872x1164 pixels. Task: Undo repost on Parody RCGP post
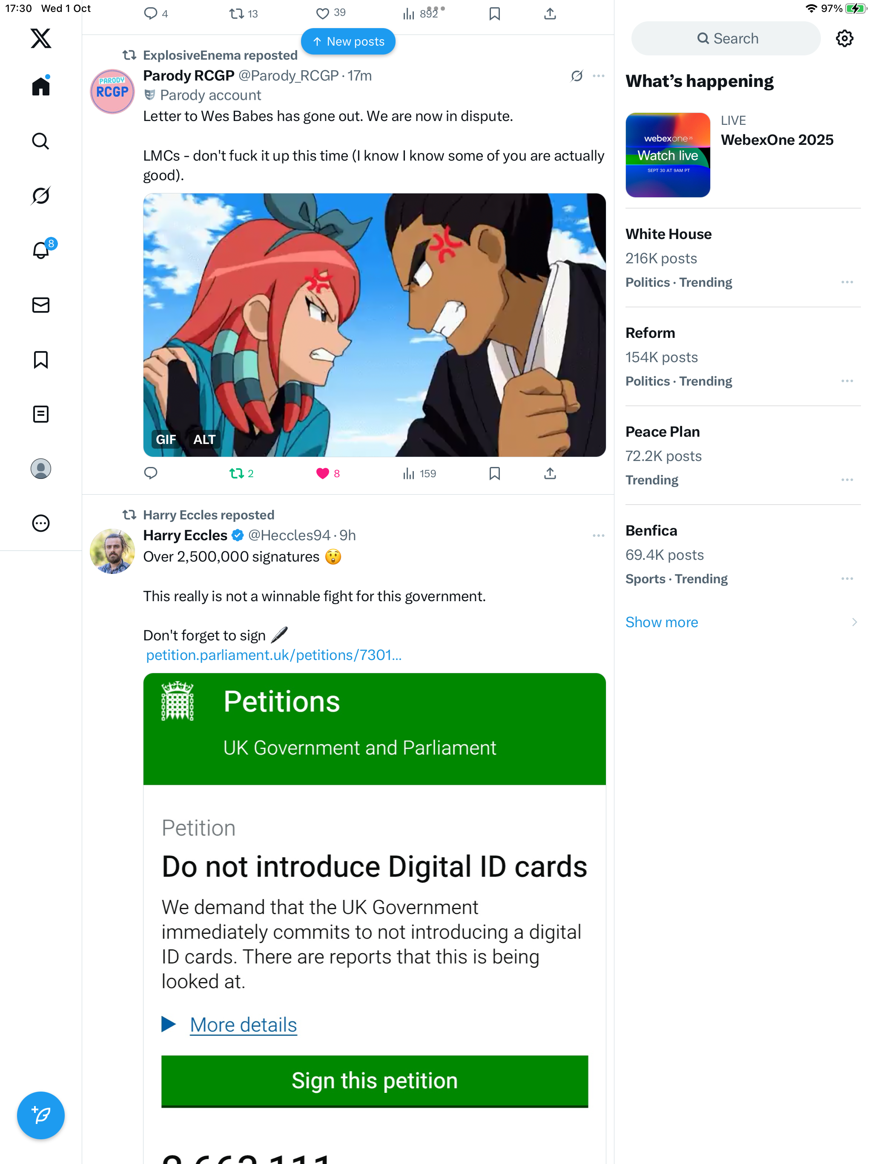[x=237, y=474]
